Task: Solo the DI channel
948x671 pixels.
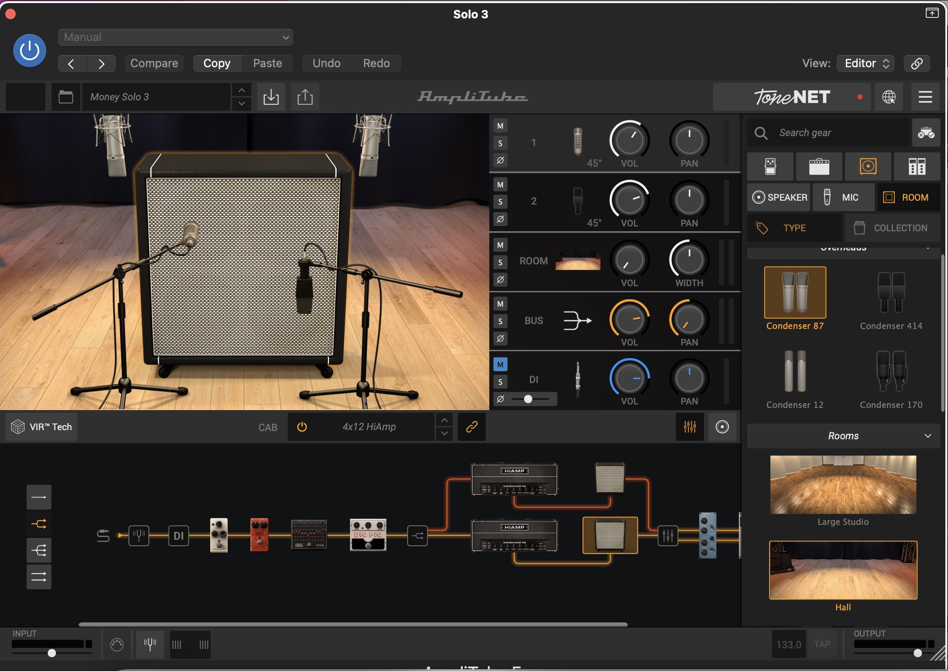Action: (x=500, y=382)
